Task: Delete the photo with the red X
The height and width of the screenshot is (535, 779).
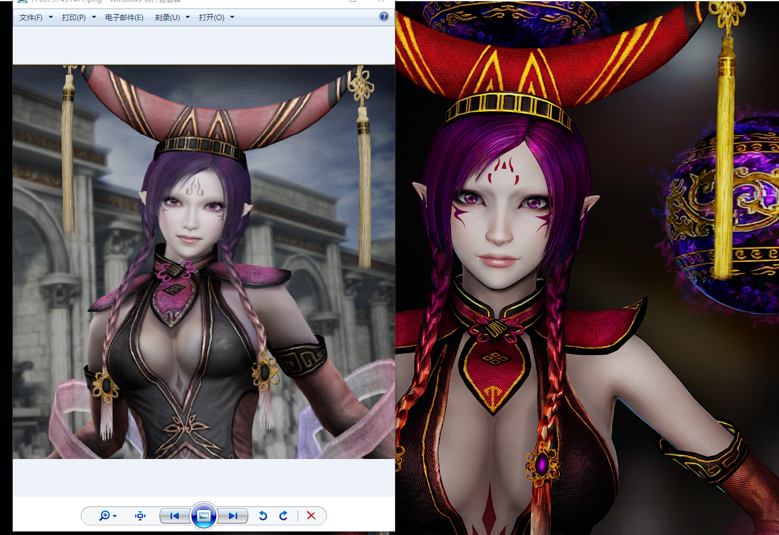Action: 311,516
